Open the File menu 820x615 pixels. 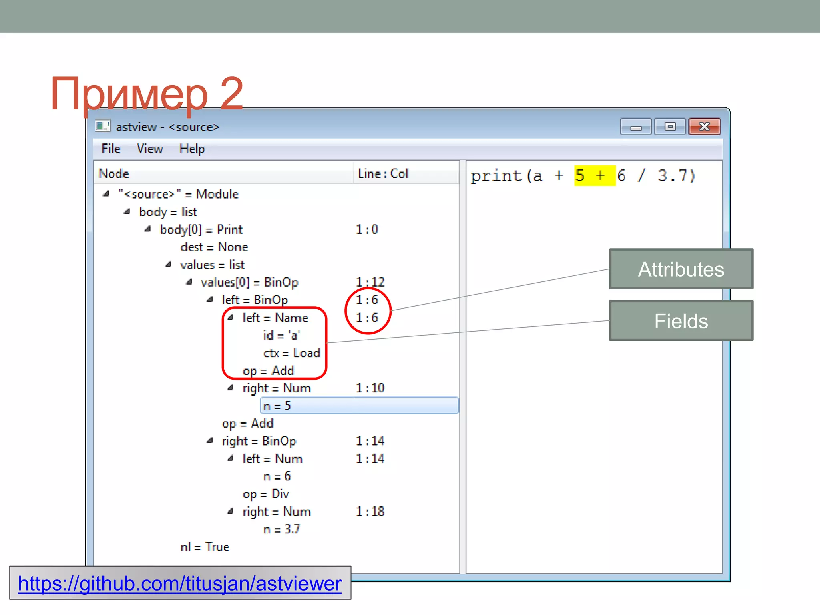point(111,149)
